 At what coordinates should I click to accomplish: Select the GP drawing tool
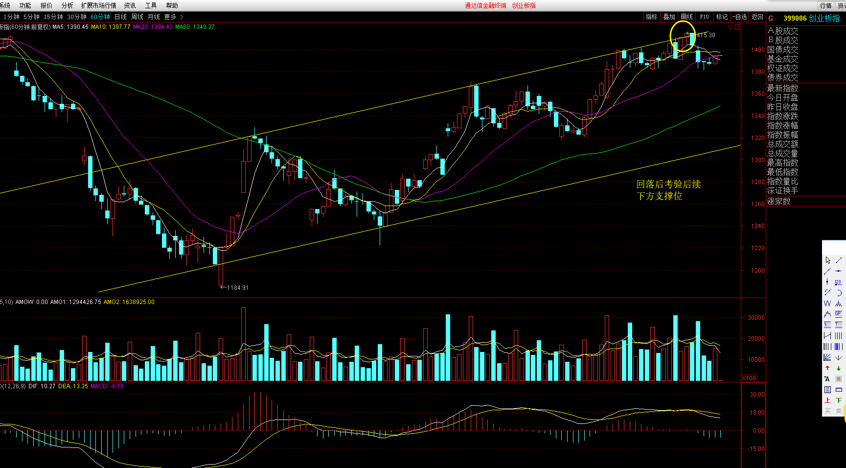[839, 314]
